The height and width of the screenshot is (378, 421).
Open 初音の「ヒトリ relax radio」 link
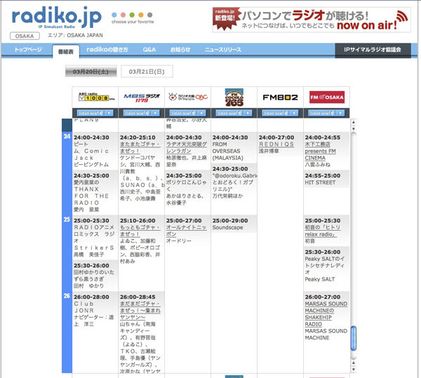click(x=322, y=231)
